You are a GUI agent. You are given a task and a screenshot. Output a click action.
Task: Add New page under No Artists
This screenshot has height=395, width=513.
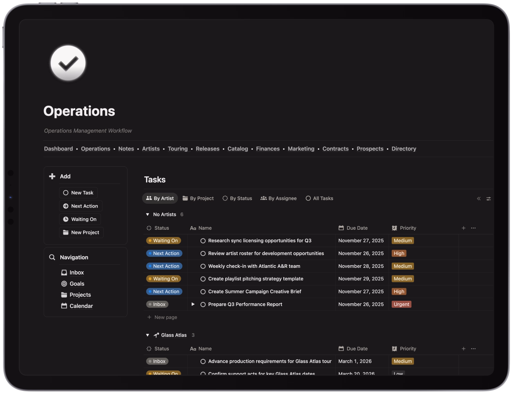click(x=162, y=317)
